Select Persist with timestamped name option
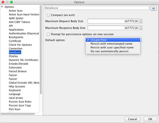Image resolution: width=159 pixels, height=123 pixels. coord(113,44)
